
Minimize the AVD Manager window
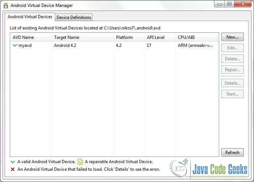(x=220, y=4)
